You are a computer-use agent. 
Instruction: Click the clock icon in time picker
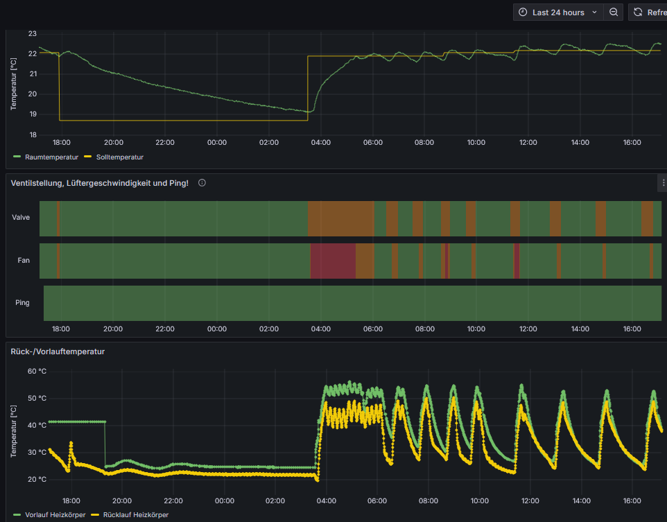(x=523, y=12)
